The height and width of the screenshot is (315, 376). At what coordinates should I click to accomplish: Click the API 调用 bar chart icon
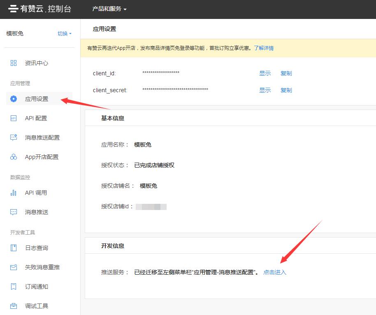coord(14,193)
